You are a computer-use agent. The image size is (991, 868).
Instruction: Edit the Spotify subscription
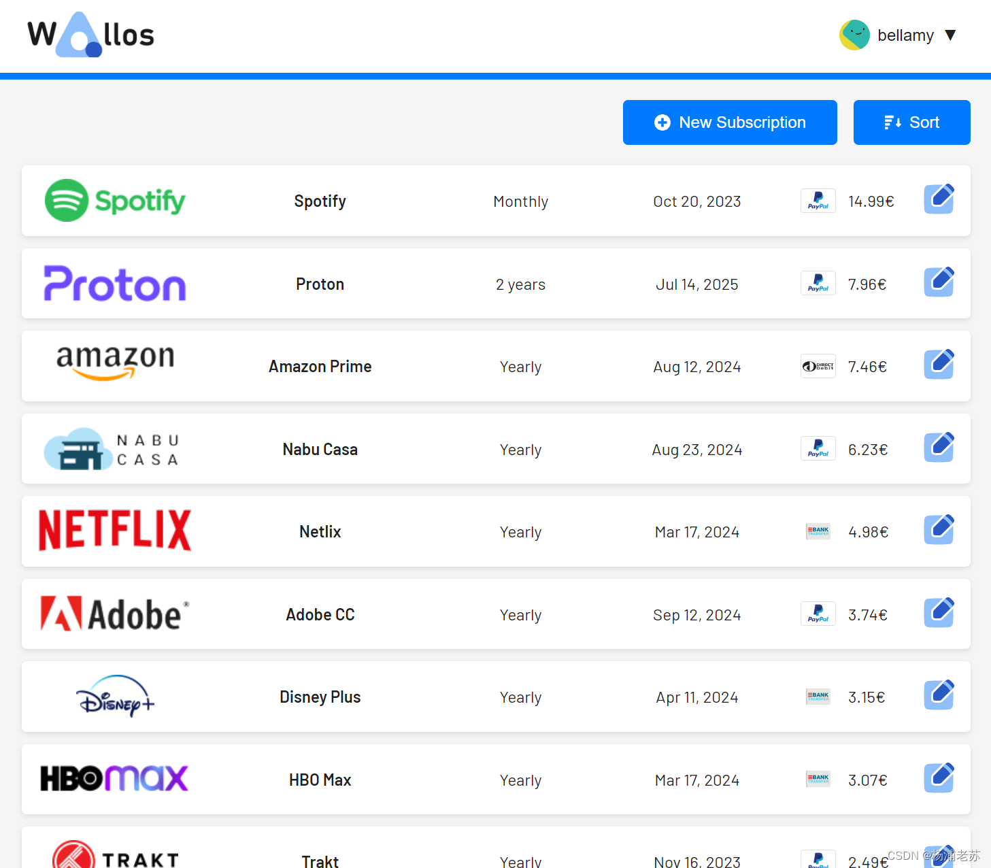(939, 199)
